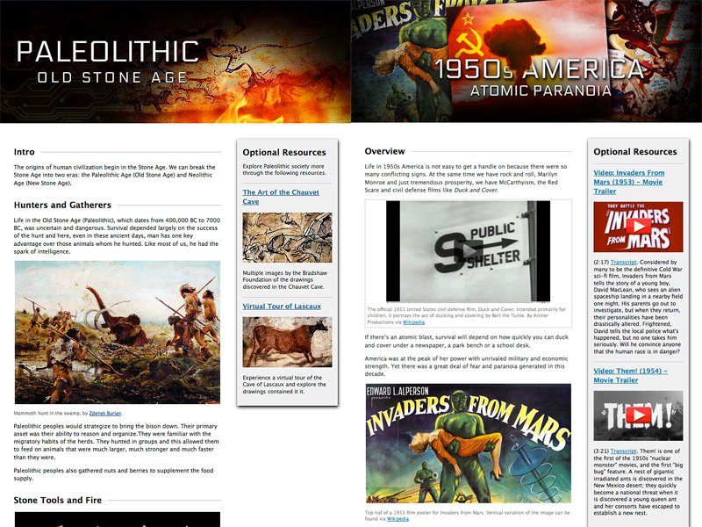Open Video: Invaders From Mars (1953) link

(628, 182)
